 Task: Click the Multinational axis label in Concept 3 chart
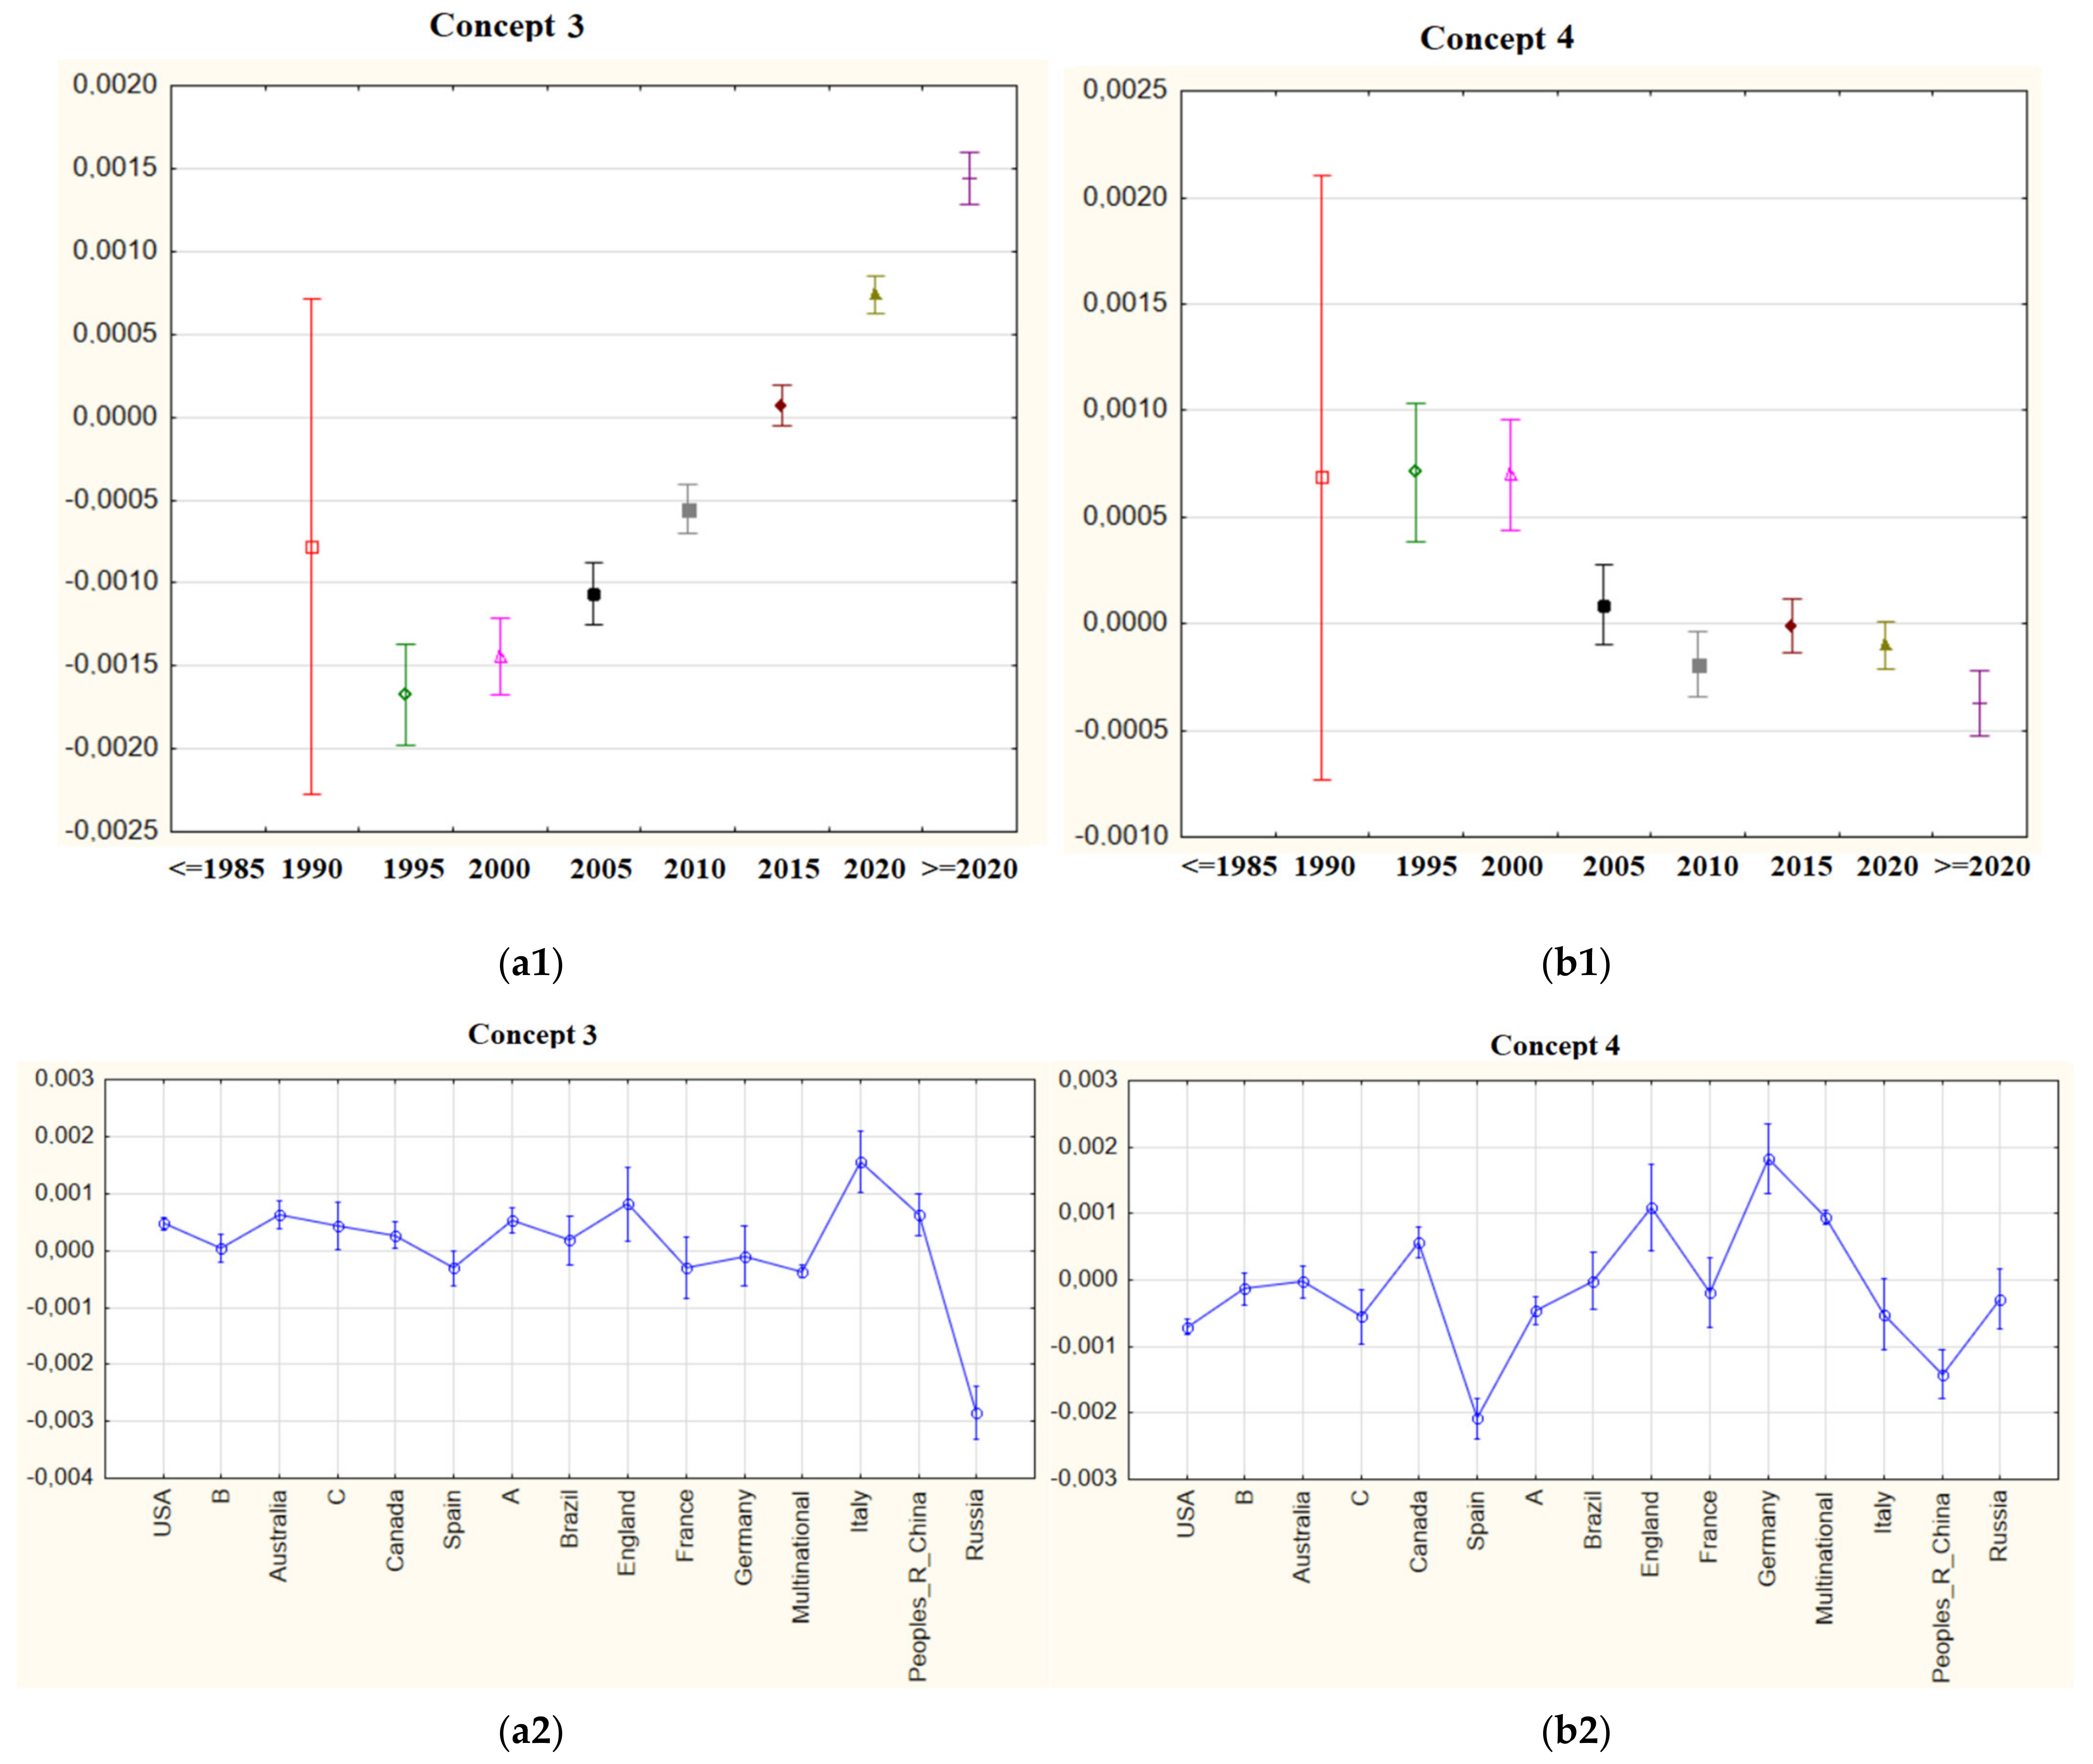click(801, 1558)
